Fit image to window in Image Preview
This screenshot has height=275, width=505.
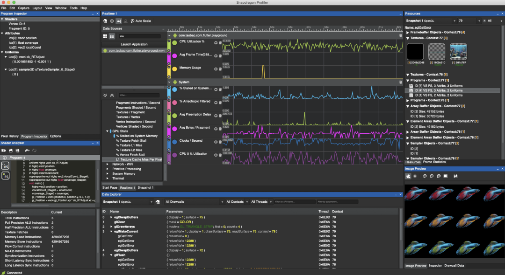coord(446,176)
